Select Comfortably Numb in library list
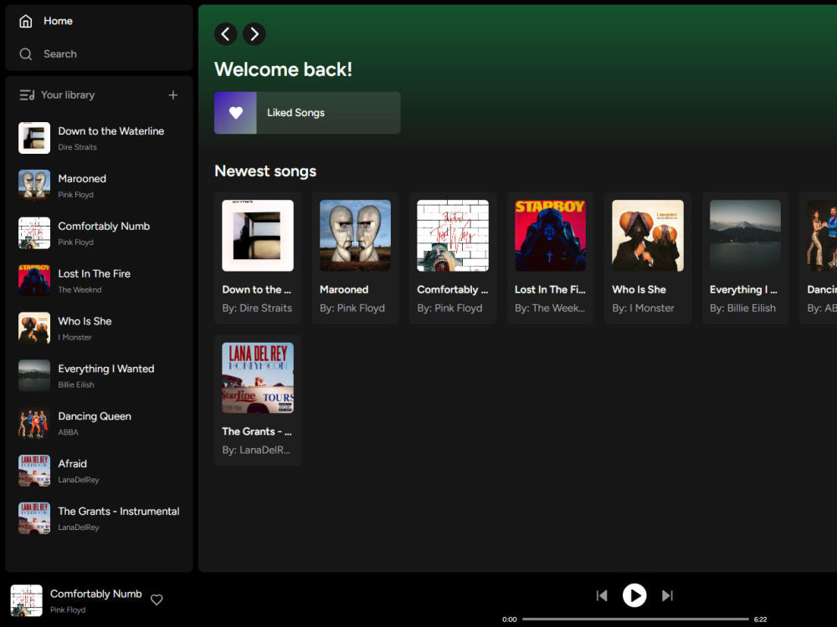The height and width of the screenshot is (627, 837). (x=100, y=233)
